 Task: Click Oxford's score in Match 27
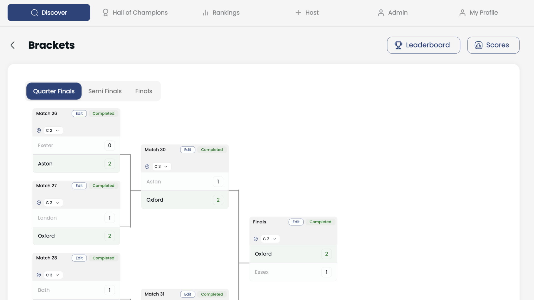tap(110, 236)
